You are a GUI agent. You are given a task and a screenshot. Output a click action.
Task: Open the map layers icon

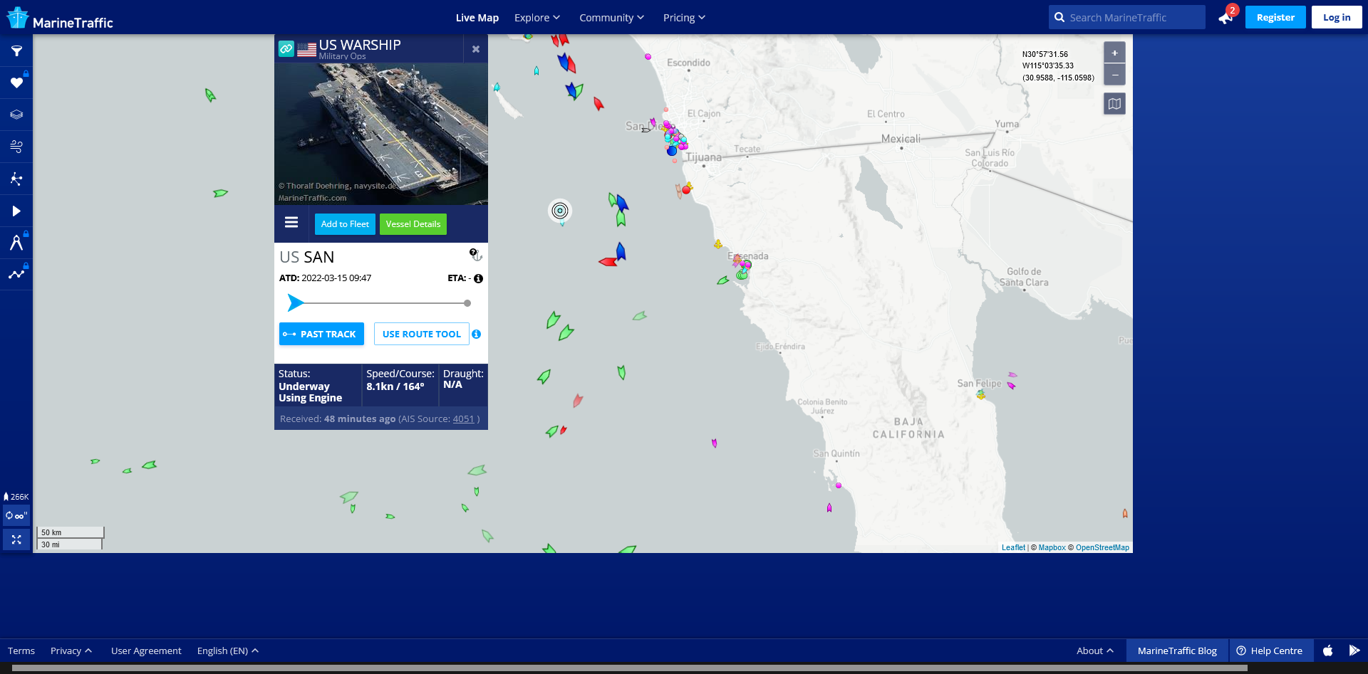[x=16, y=115]
